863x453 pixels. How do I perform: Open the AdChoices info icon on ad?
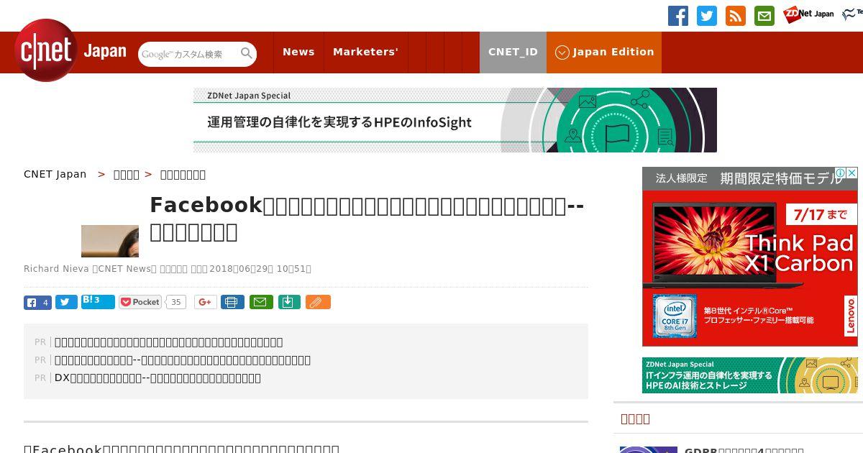point(840,173)
